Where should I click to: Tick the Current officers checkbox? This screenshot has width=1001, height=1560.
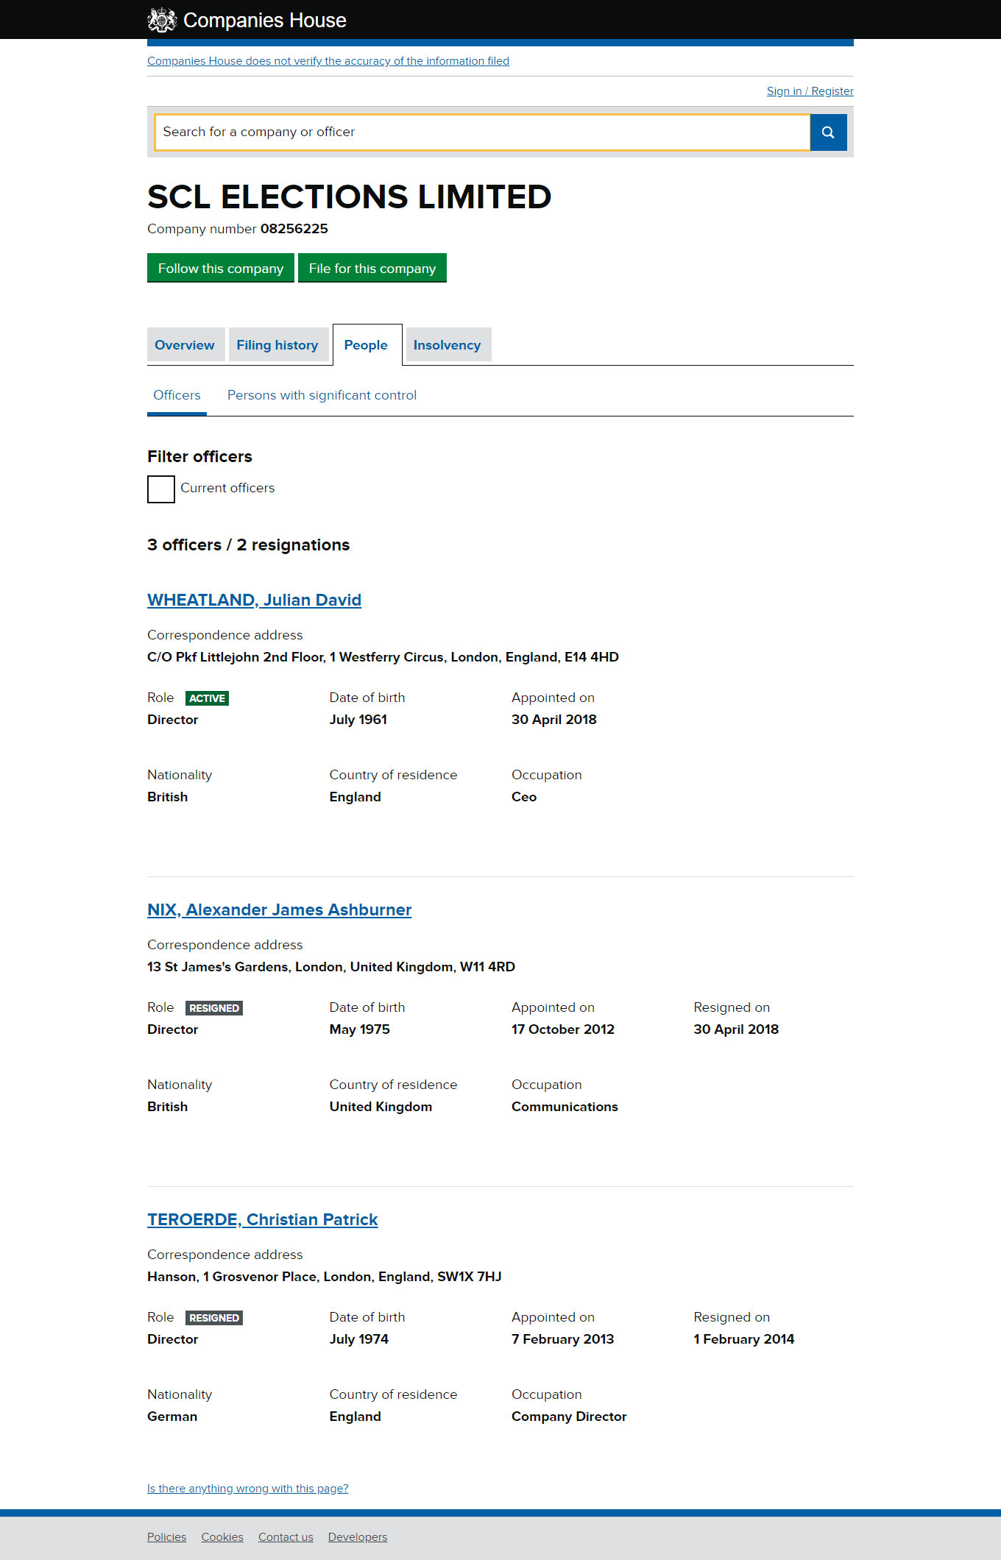[x=161, y=489]
